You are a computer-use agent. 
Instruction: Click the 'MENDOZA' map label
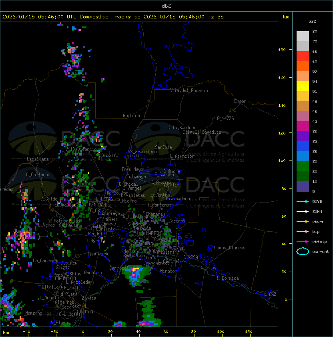[x=97, y=205]
